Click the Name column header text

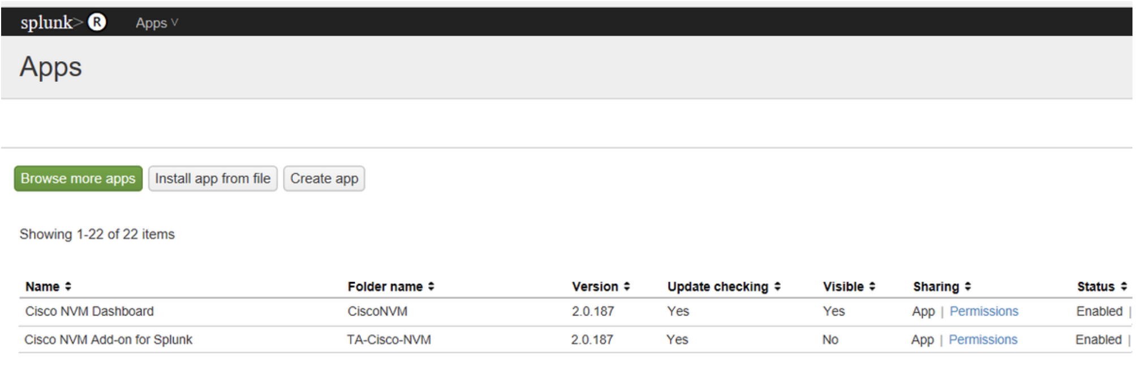[x=42, y=287]
